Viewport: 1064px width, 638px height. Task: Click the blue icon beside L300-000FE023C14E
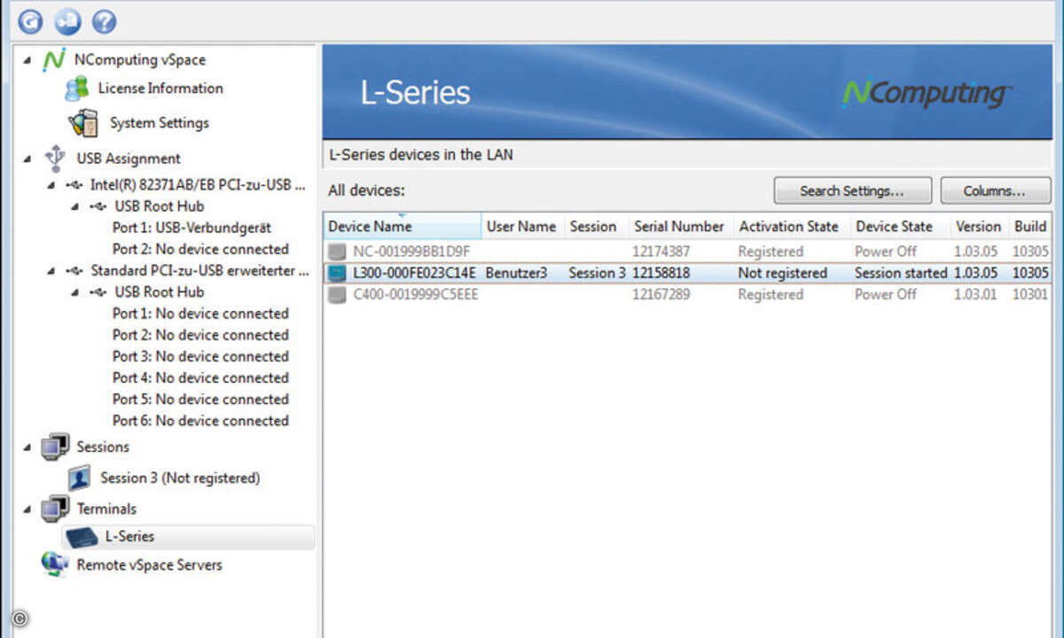(x=336, y=273)
